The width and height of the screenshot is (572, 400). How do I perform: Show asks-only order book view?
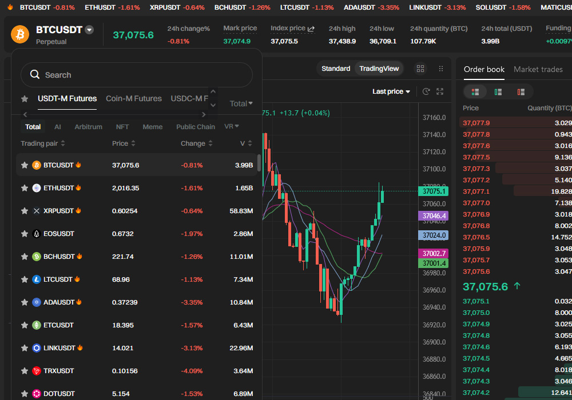[521, 92]
